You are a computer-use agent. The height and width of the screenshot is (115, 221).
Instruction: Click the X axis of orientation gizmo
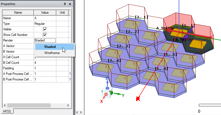coord(103,100)
